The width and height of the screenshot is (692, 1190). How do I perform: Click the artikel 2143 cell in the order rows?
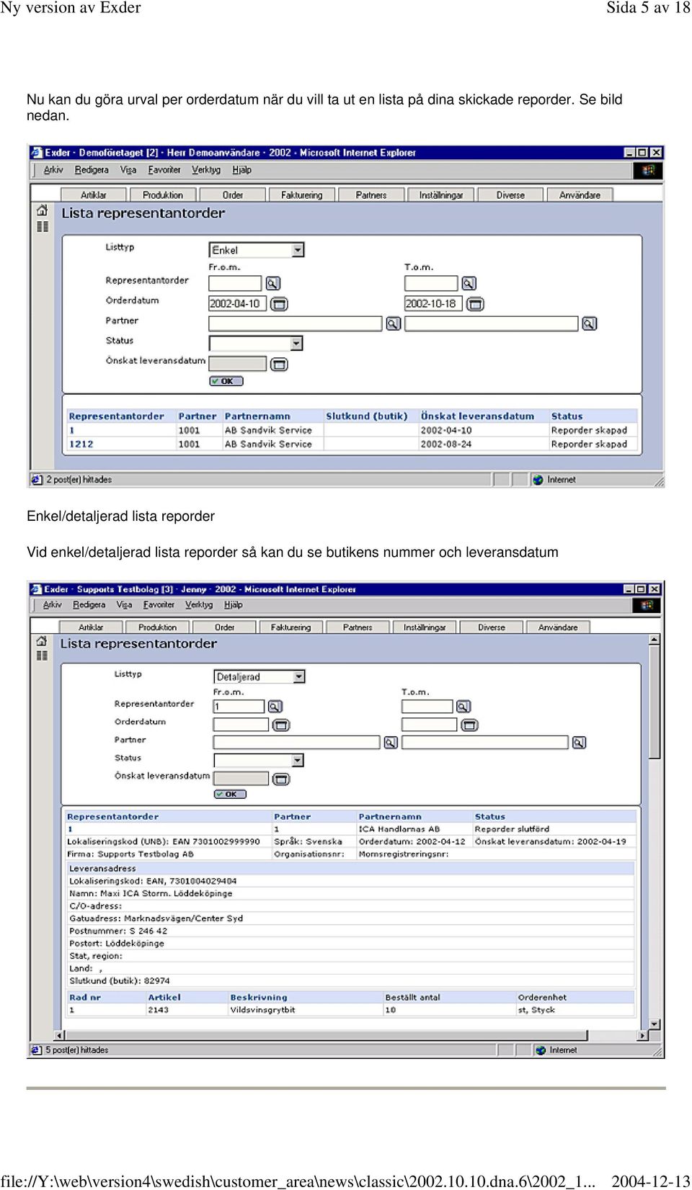click(159, 1010)
